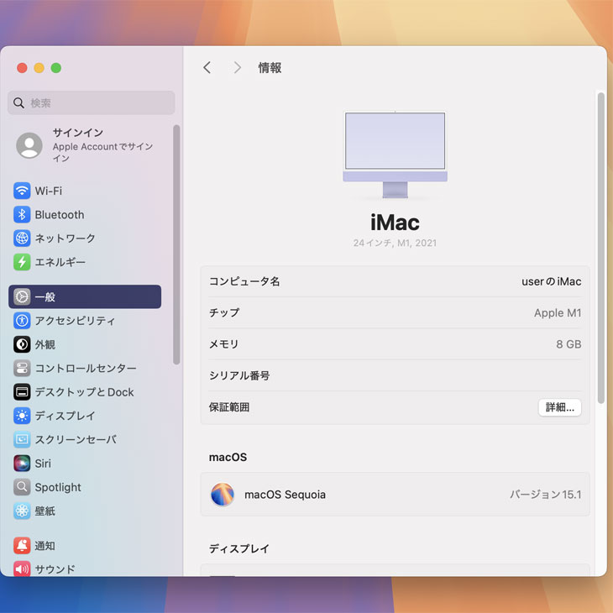Click the sidebar scrollbar

click(x=176, y=244)
